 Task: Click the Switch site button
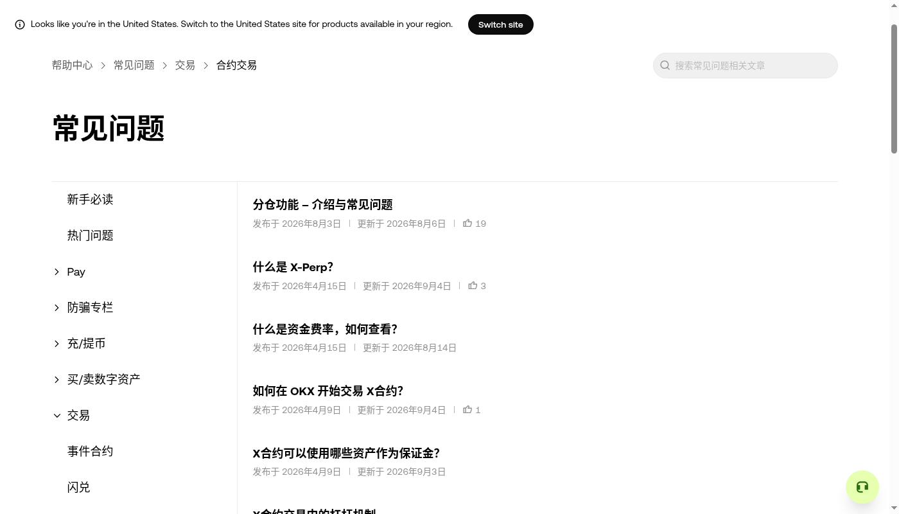(x=501, y=24)
